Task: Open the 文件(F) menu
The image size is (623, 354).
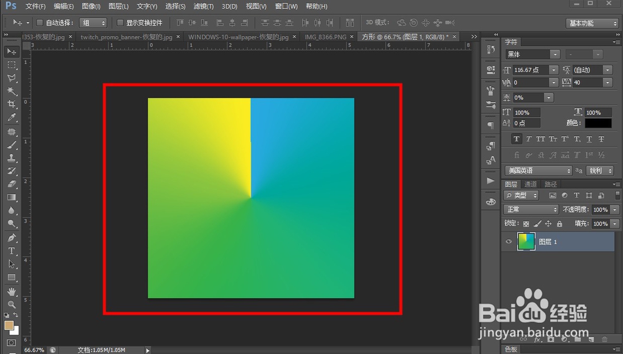Action: click(36, 6)
